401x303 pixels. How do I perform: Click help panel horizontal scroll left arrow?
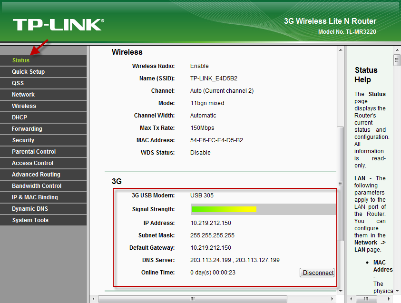(352, 299)
